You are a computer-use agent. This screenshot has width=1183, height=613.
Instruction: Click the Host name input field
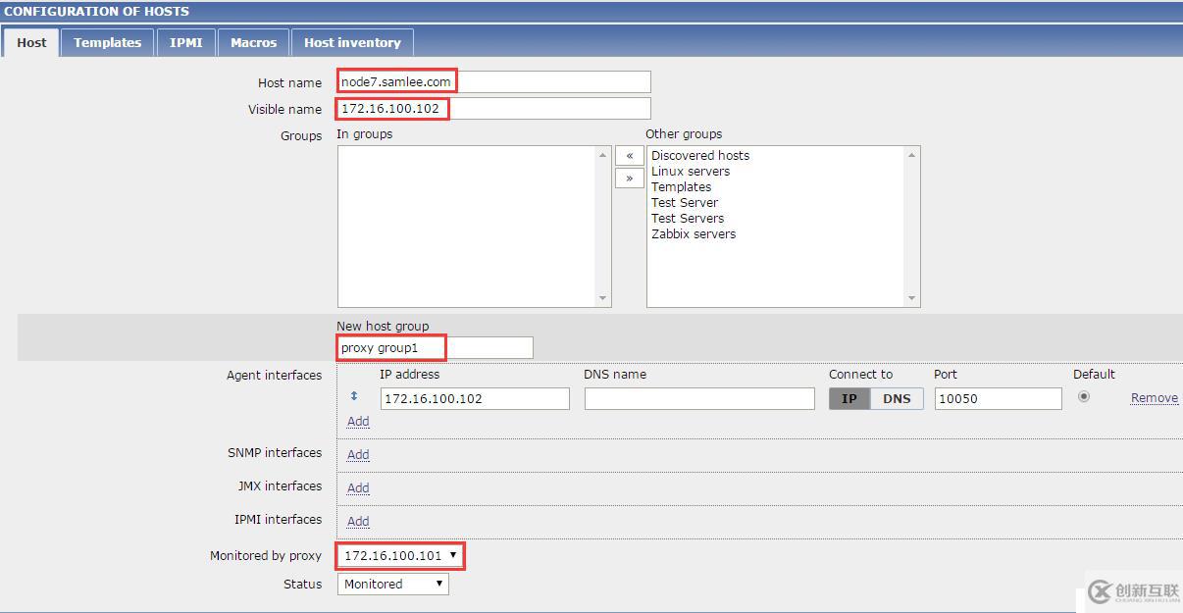click(493, 81)
